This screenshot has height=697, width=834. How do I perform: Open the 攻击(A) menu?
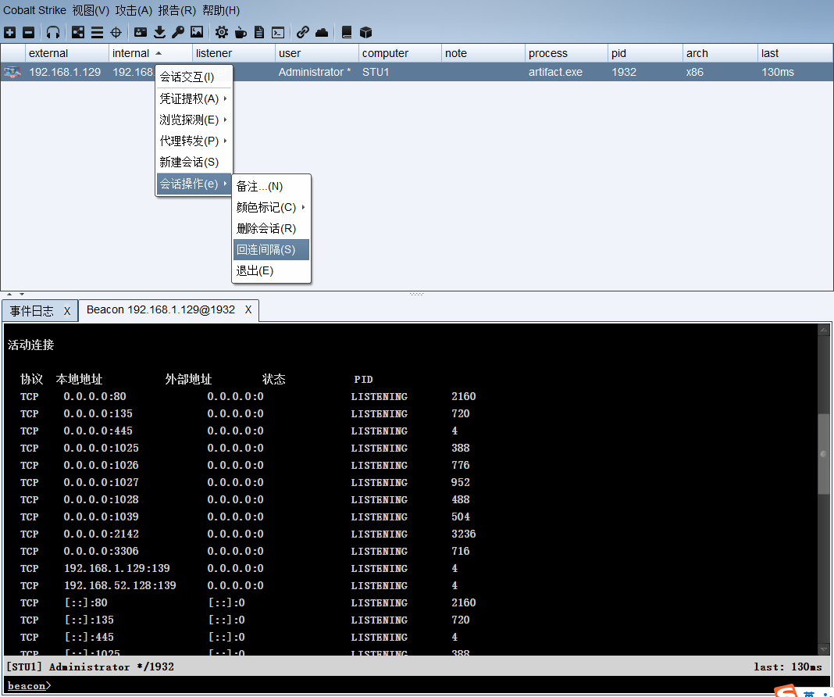134,10
